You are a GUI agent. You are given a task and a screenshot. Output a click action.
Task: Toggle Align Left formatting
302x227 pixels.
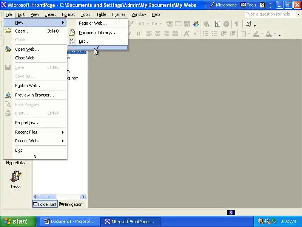(149, 34)
